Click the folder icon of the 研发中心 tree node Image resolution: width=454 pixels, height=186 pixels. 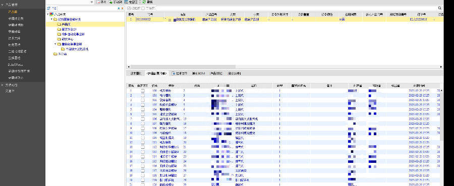coord(59,39)
